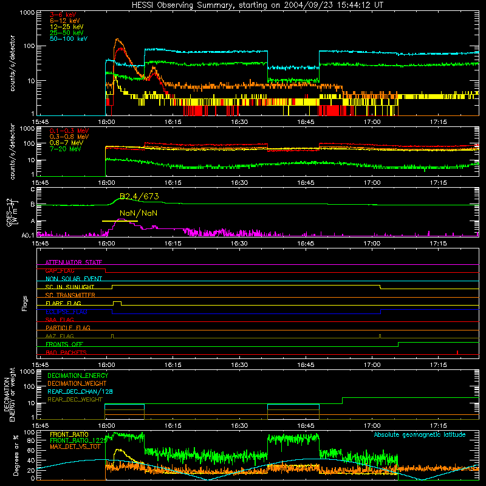
Task: Click the B2.4/673 flare annotation
Action: point(139,196)
